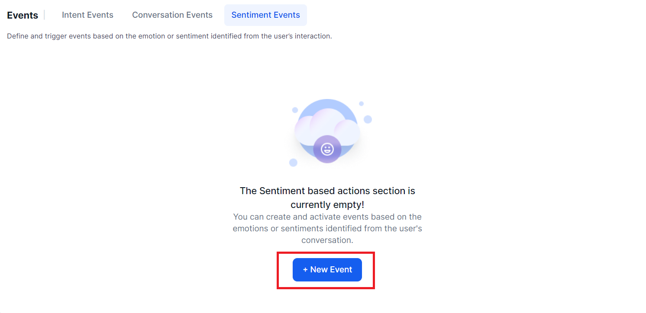Screen dimensions: 646x313
Task: Click the smiley face emoji icon
Action: pos(327,150)
